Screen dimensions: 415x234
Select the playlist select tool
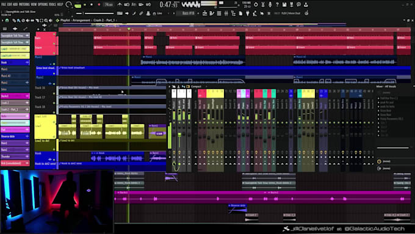41,20
